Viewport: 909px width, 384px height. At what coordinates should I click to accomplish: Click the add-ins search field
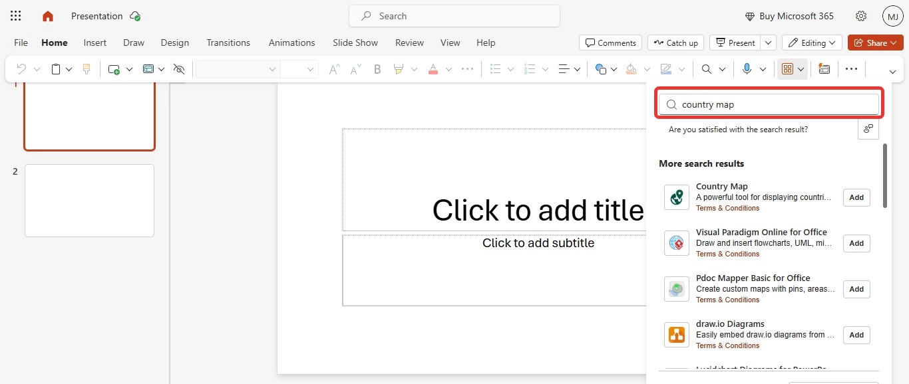point(772,104)
